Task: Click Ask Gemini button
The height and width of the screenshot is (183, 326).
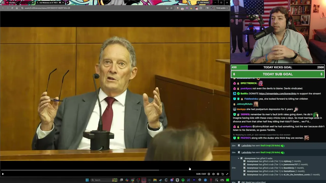Action: (203, 3)
